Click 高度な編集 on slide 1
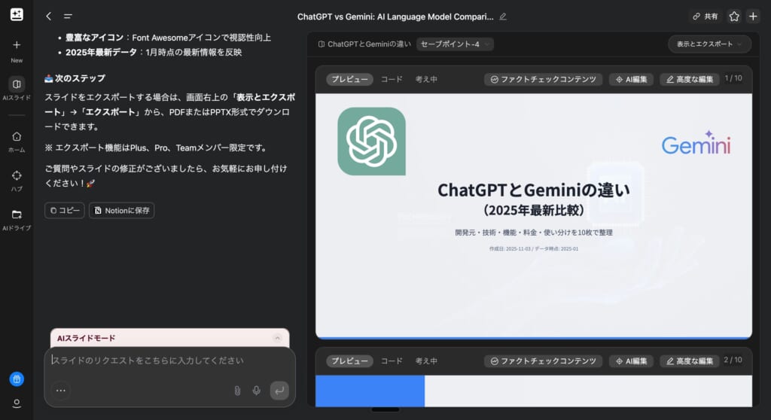This screenshot has width=771, height=420. point(690,79)
